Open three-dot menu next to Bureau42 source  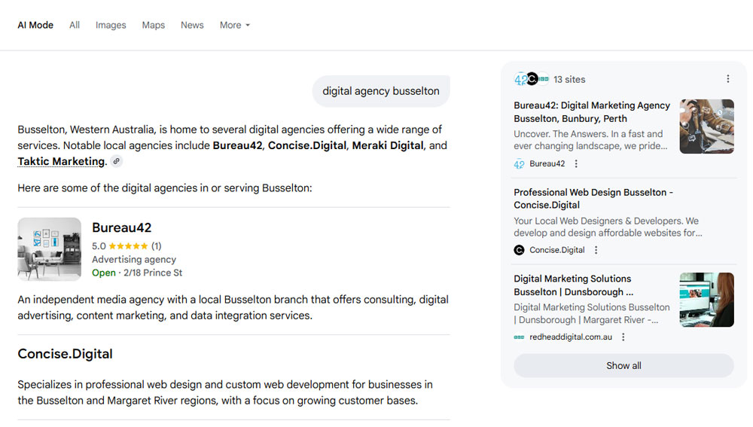(577, 163)
